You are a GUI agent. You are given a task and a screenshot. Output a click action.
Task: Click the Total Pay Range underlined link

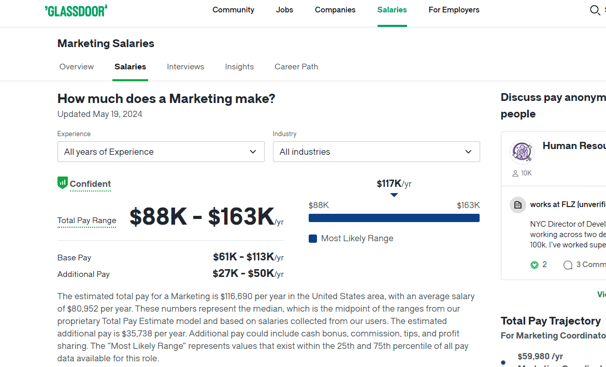click(86, 221)
